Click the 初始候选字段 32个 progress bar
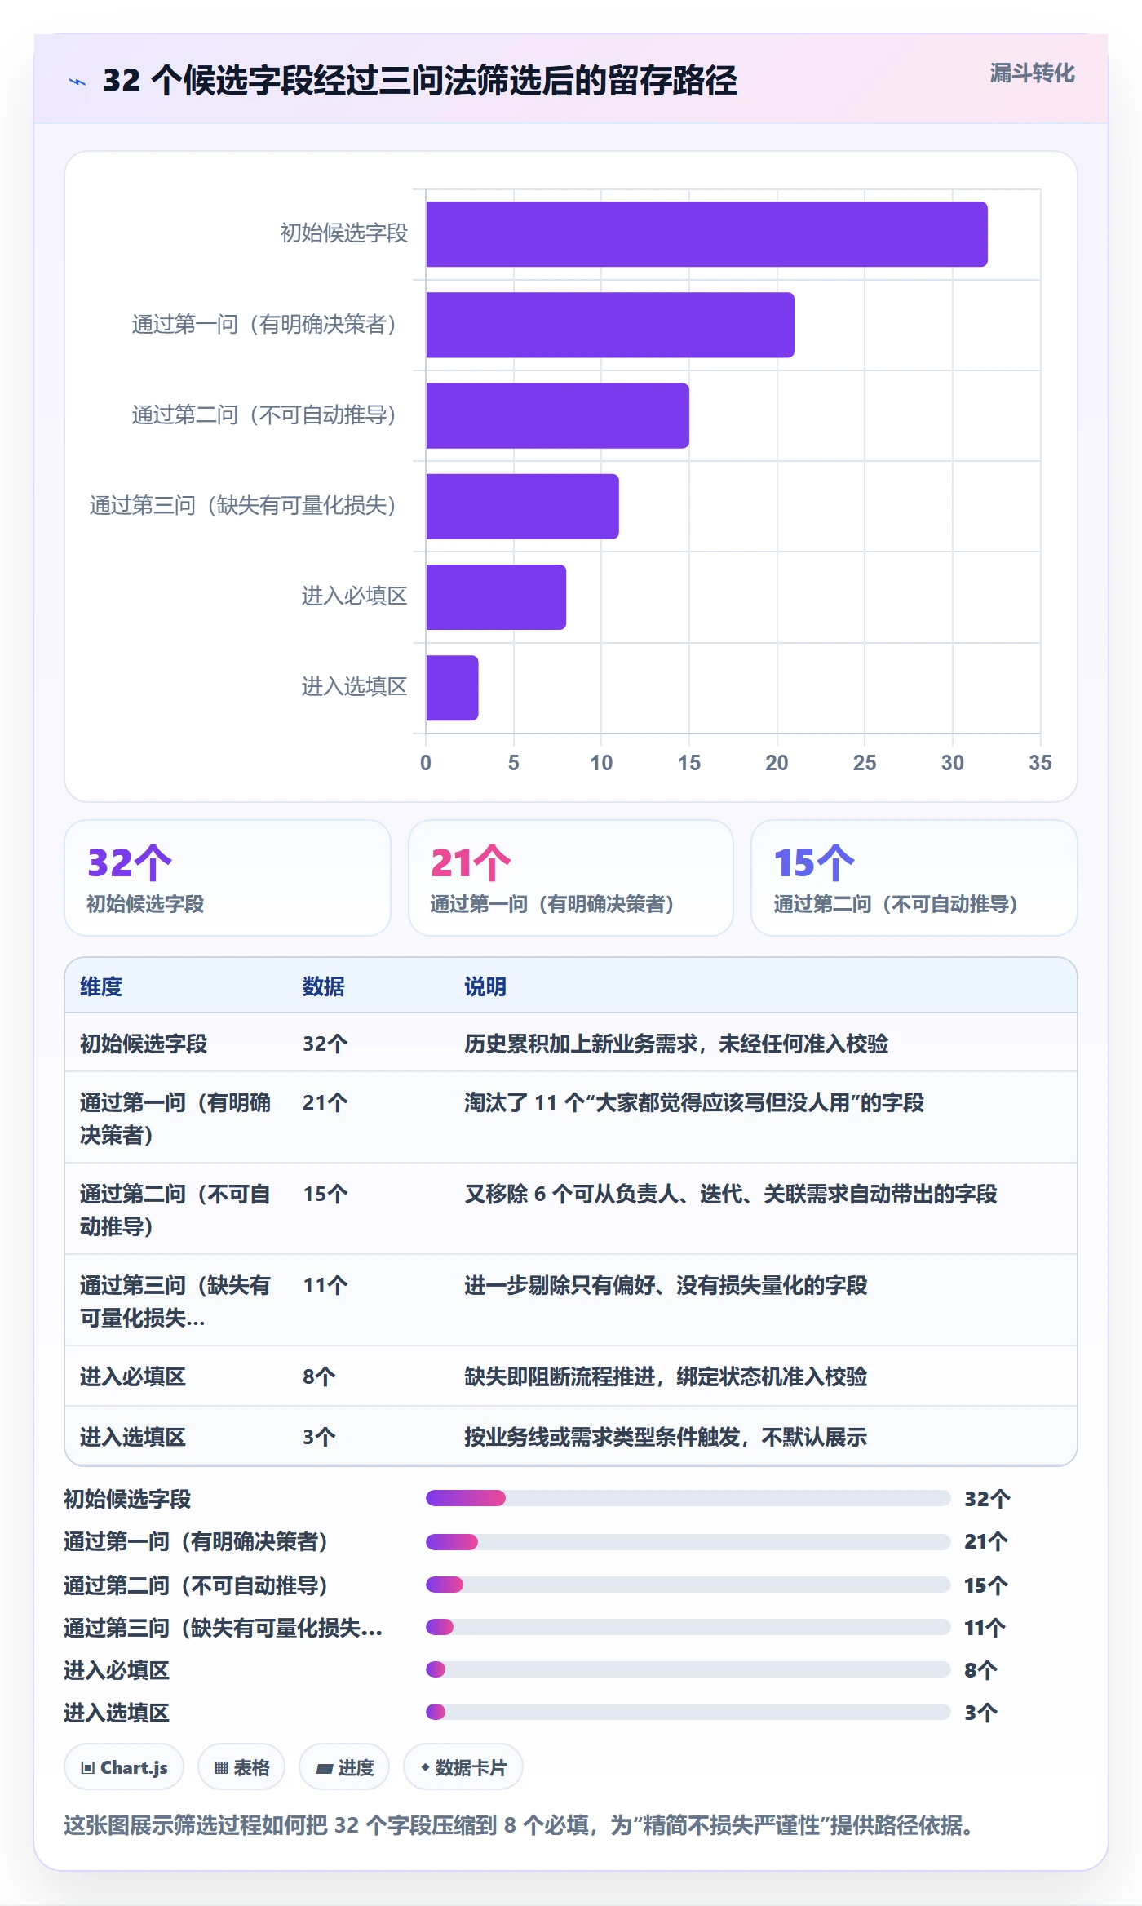 click(x=688, y=1498)
